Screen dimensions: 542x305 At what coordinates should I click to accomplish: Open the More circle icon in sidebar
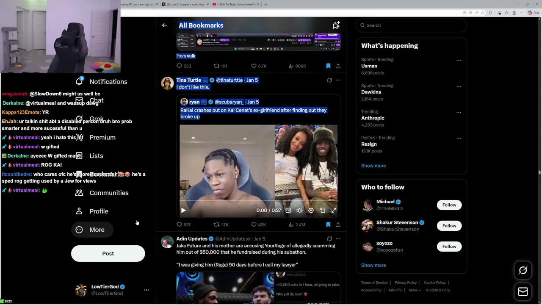click(x=79, y=230)
